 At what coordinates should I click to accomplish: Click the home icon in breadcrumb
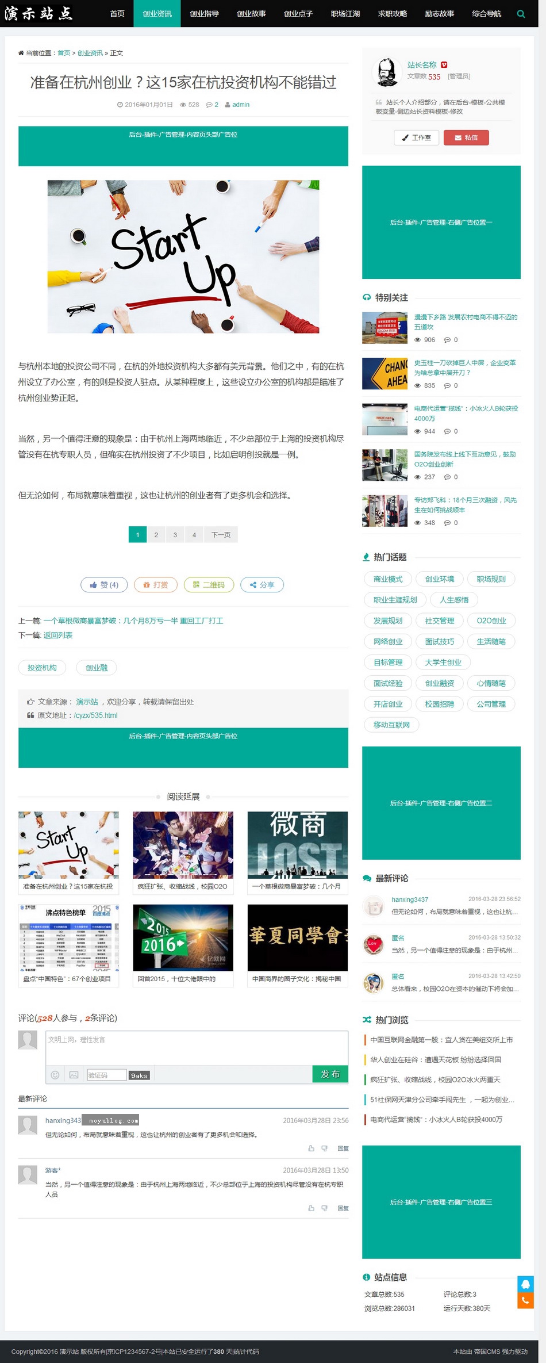[21, 53]
